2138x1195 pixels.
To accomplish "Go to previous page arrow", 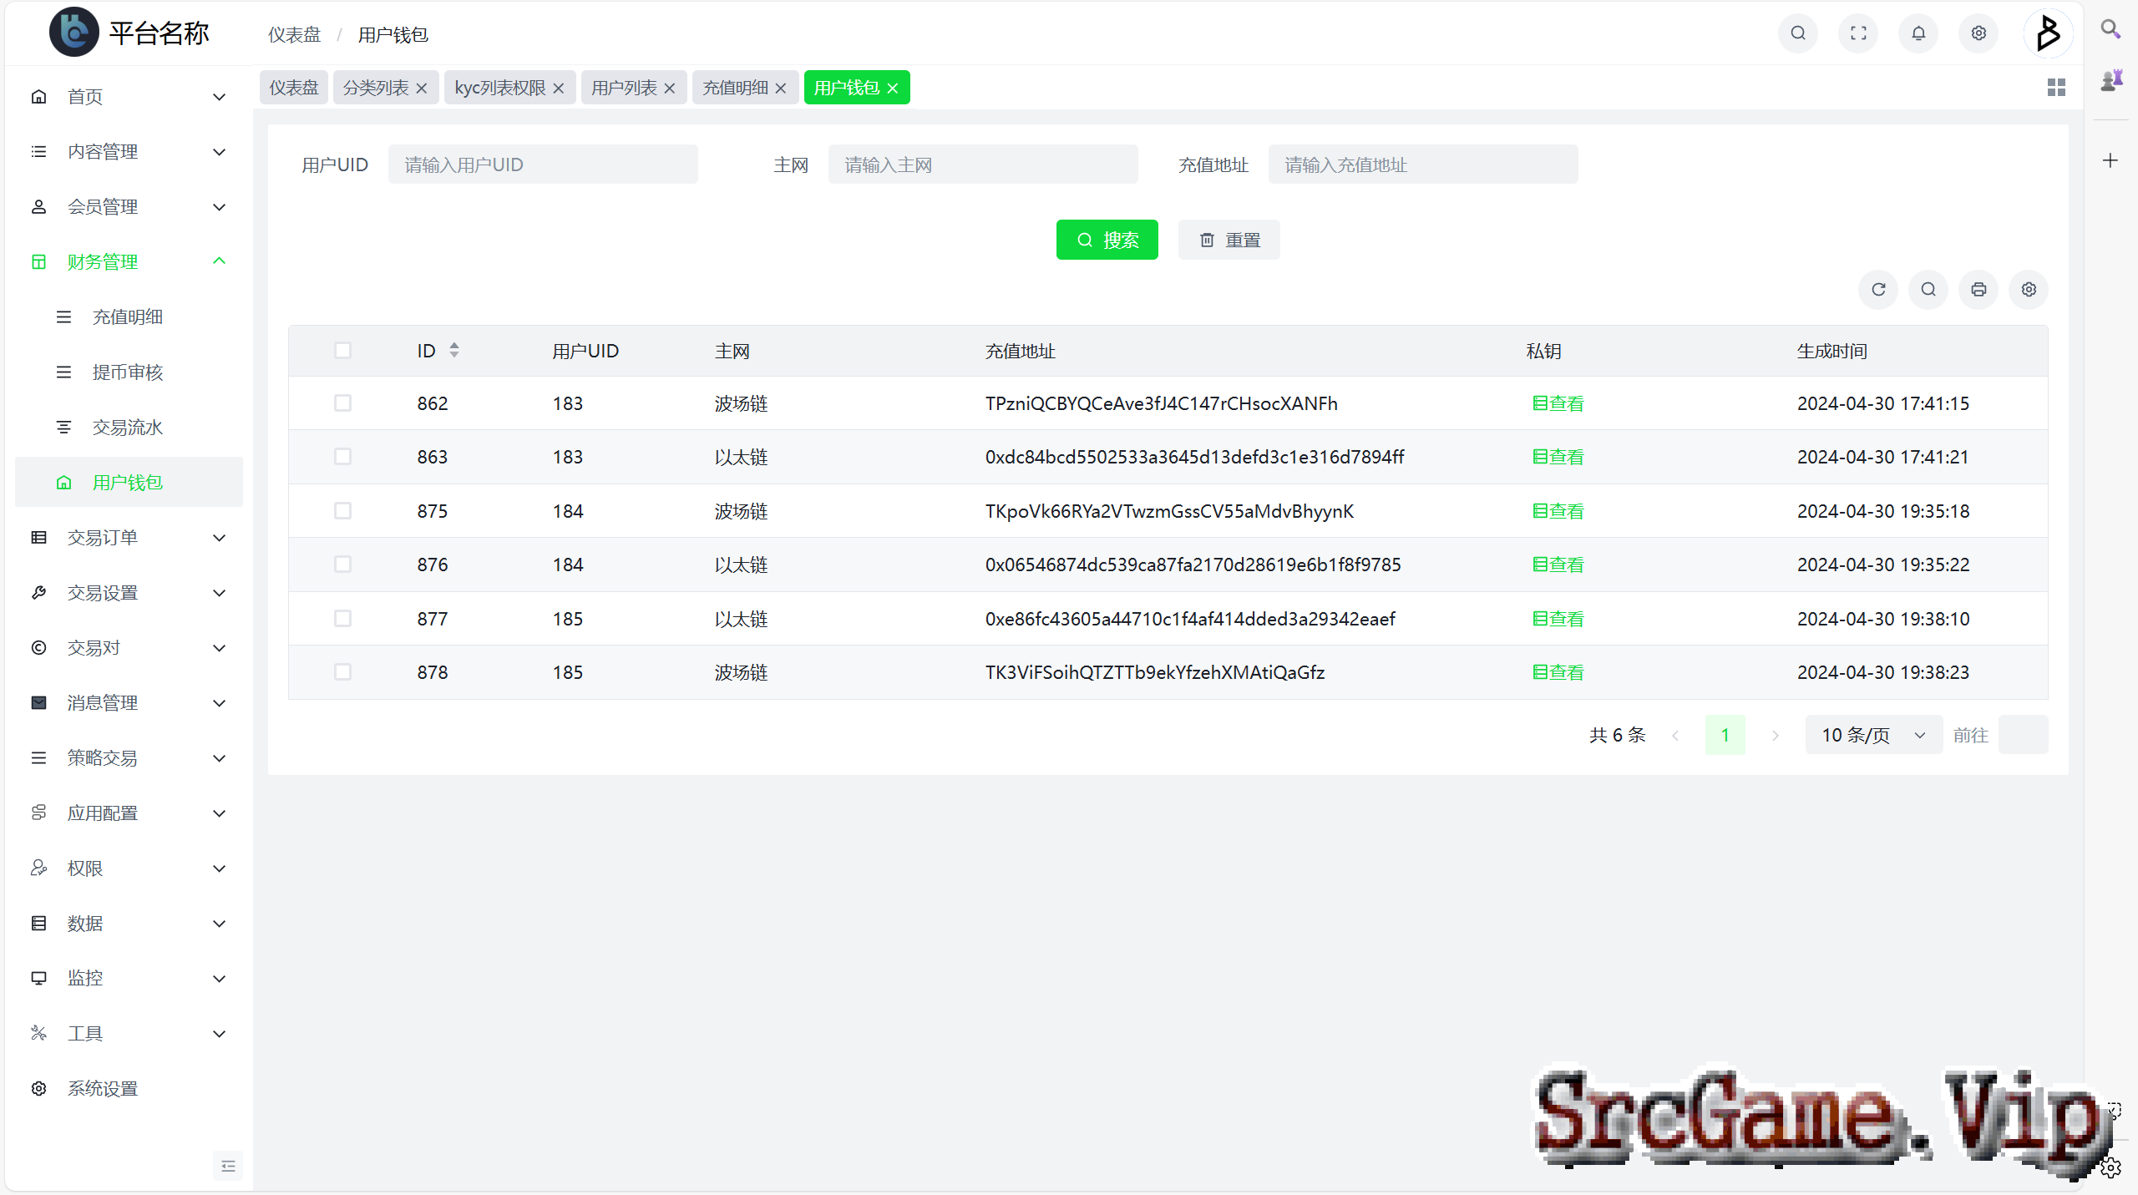I will pos(1674,736).
